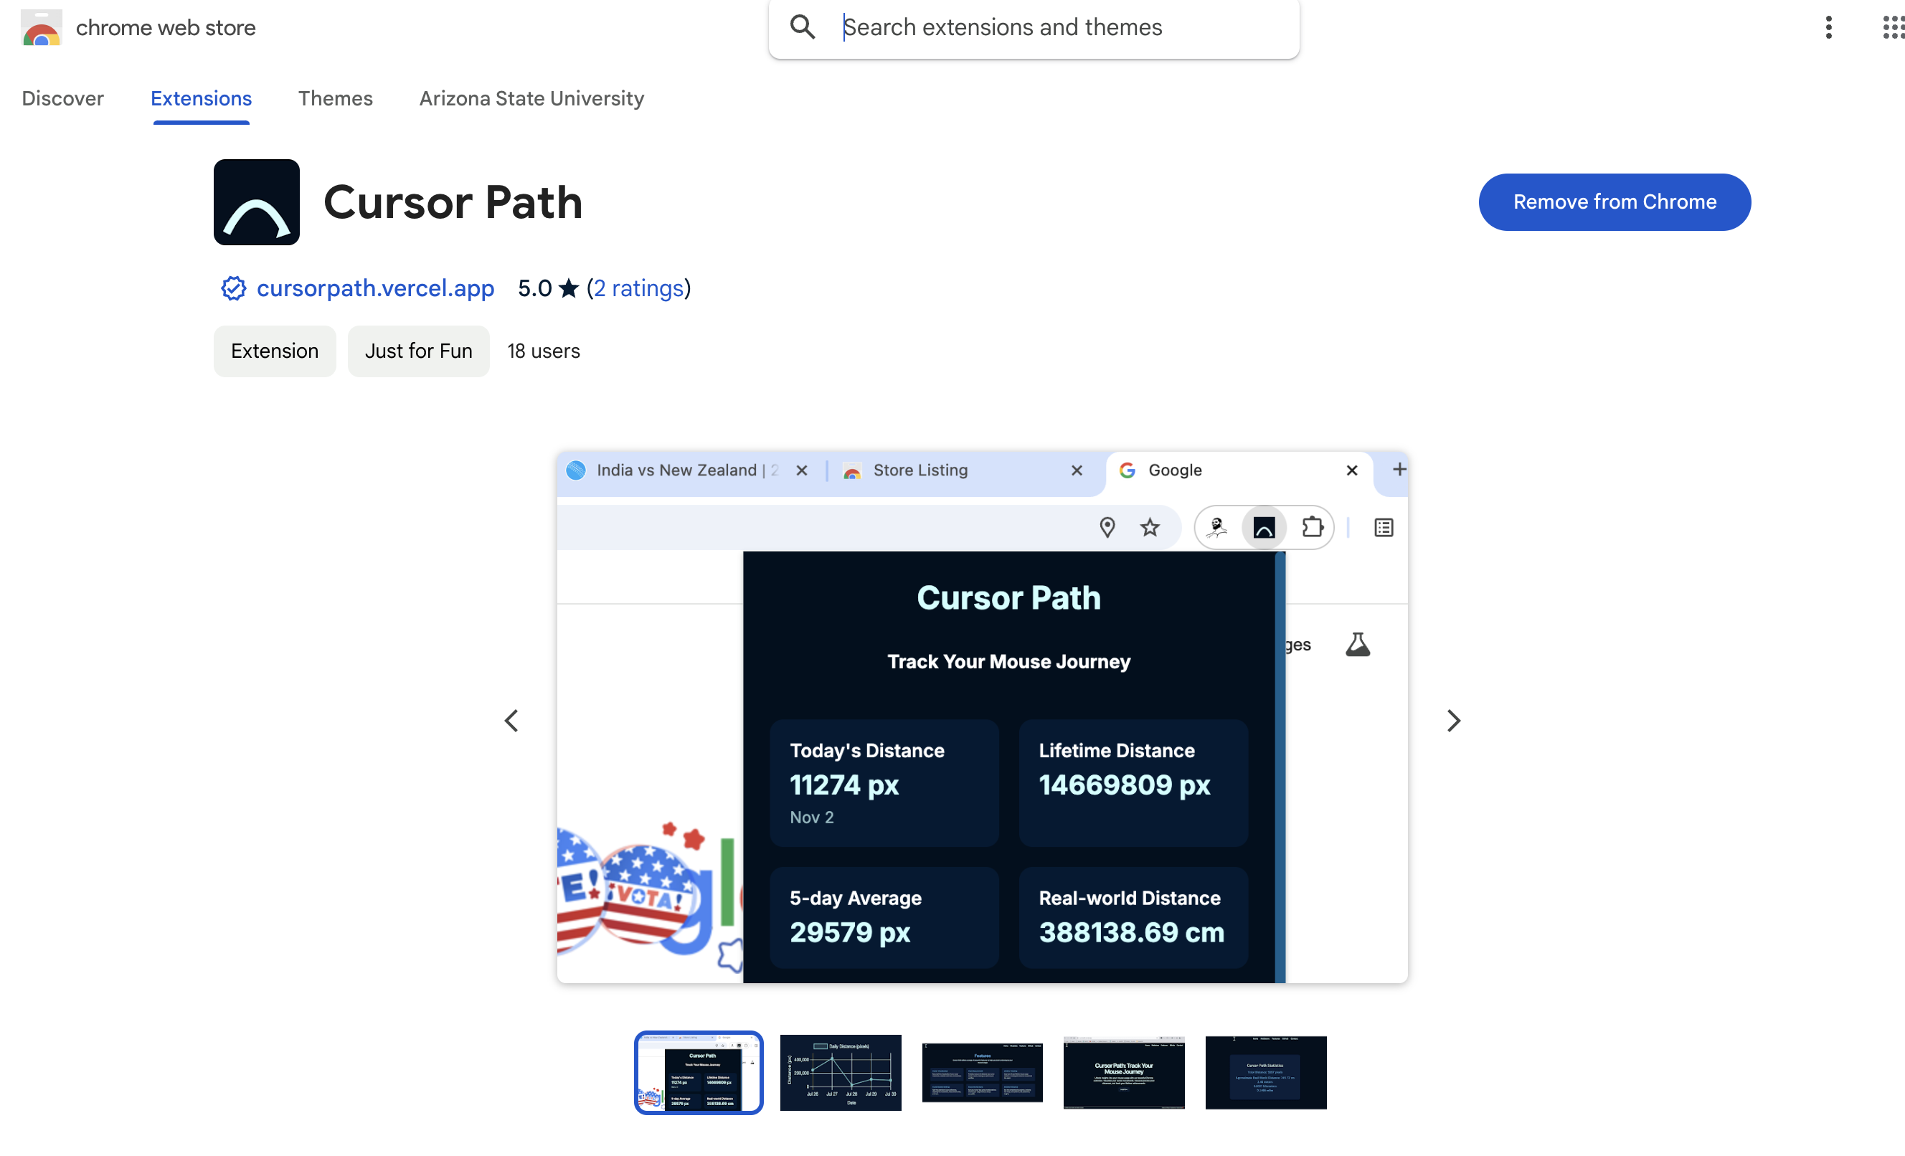Viewport: 1905px width, 1156px height.
Task: Open the Extensions tab
Action: [x=201, y=99]
